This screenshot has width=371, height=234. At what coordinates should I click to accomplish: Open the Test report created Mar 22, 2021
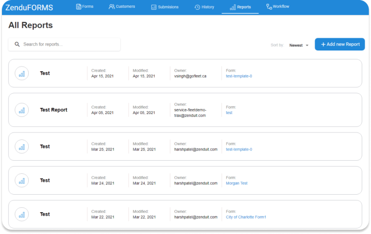coord(45,214)
